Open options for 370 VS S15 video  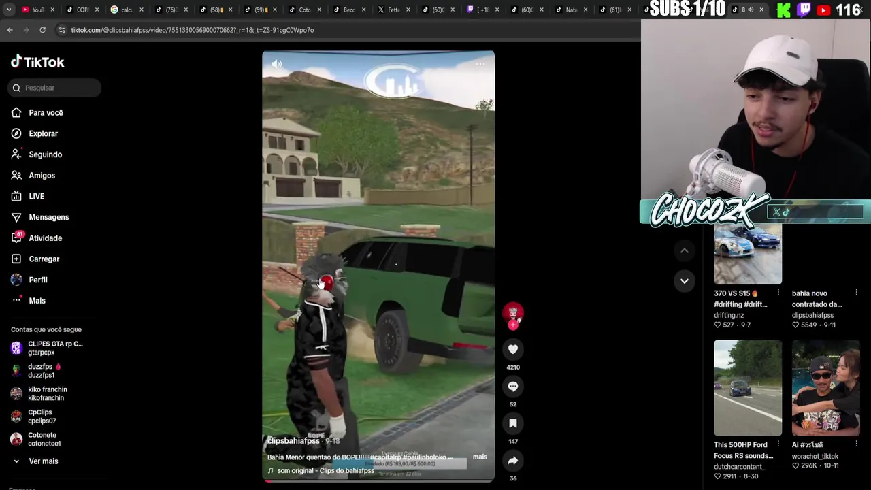tap(778, 293)
